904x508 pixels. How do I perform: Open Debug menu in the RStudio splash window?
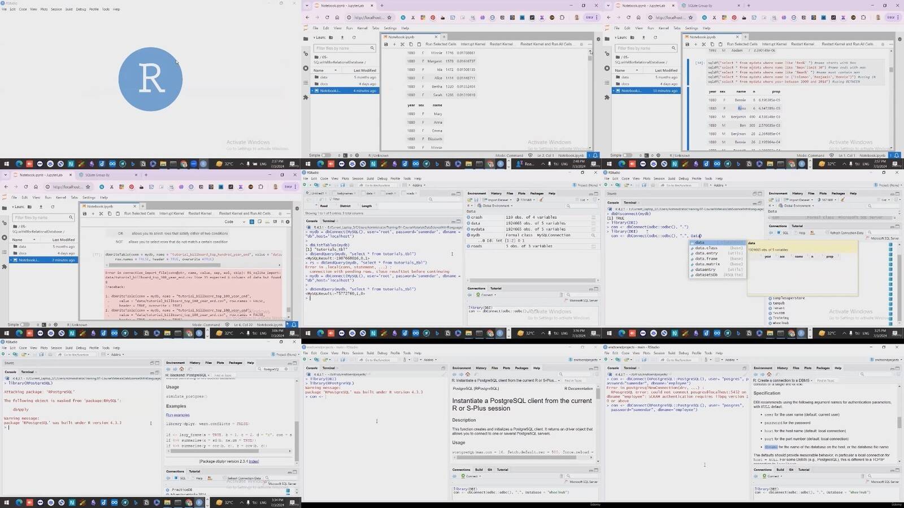pyautogui.click(x=81, y=9)
